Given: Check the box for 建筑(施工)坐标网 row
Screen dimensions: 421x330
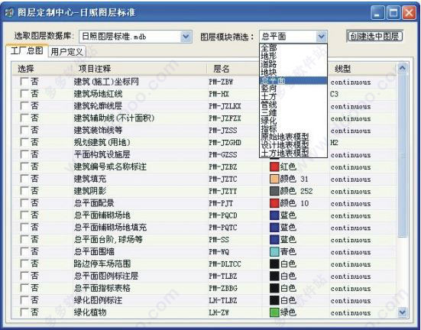Looking at the screenshot, I should [24, 82].
